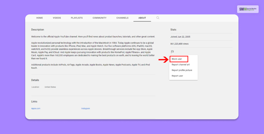
Task: Click the Stats heading
Action: click(173, 29)
